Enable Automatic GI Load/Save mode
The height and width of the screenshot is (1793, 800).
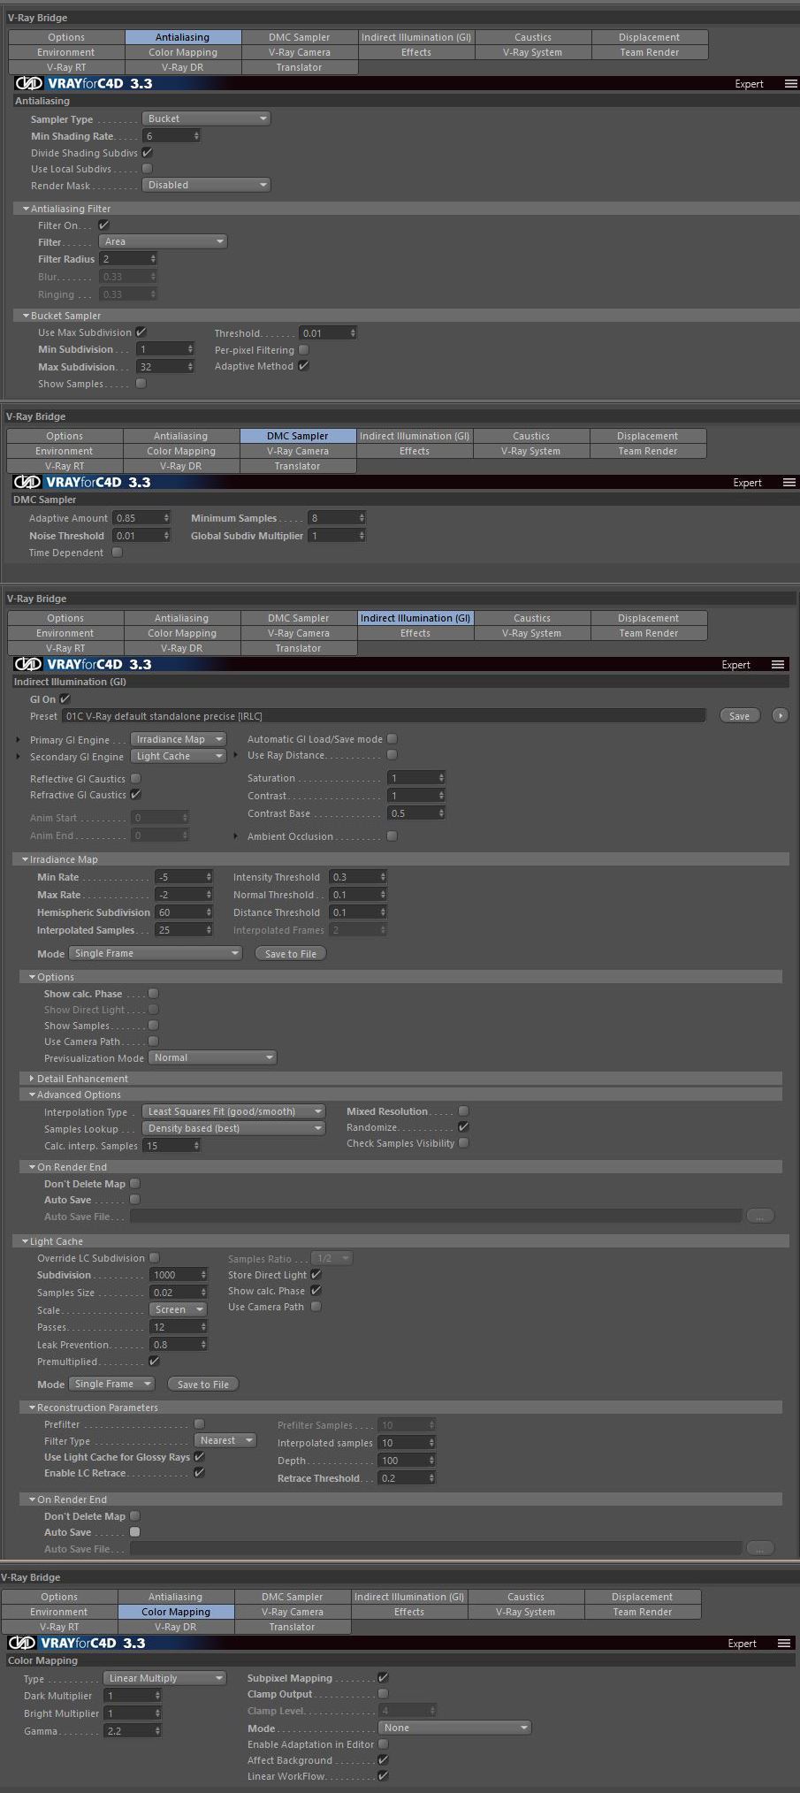pyautogui.click(x=392, y=739)
